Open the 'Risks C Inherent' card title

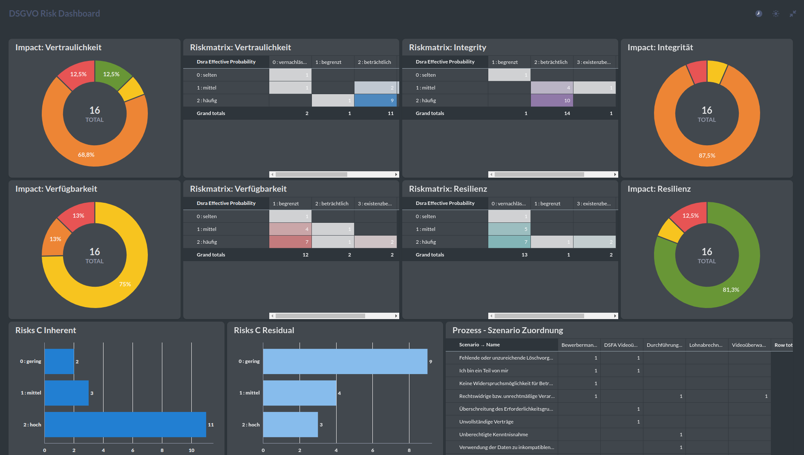pyautogui.click(x=46, y=330)
